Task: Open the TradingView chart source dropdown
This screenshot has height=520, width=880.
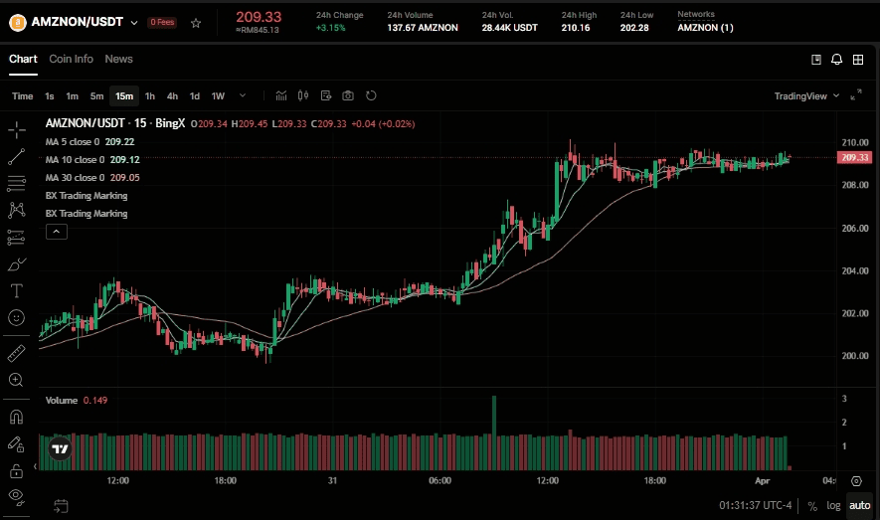Action: (806, 96)
